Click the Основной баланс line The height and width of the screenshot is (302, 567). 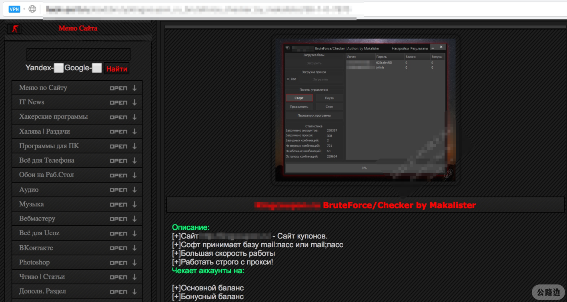pos(208,288)
